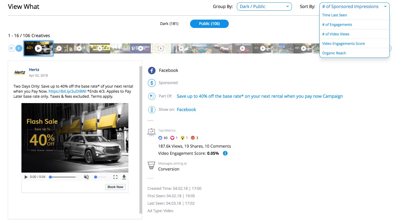The image size is (398, 224).
Task: Open the Save up to 40% campaign link
Action: click(x=260, y=96)
